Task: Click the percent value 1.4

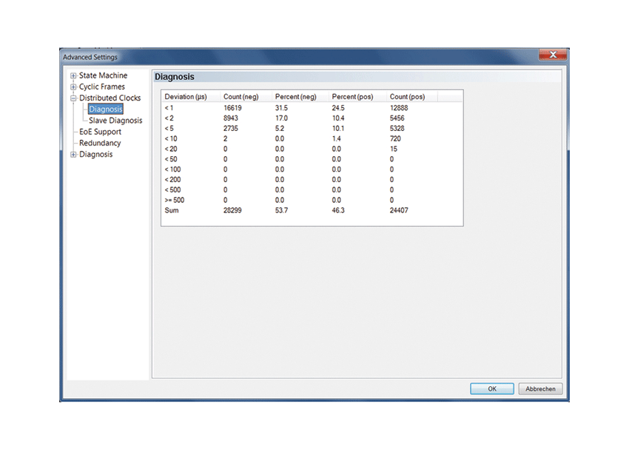Action: pos(336,138)
